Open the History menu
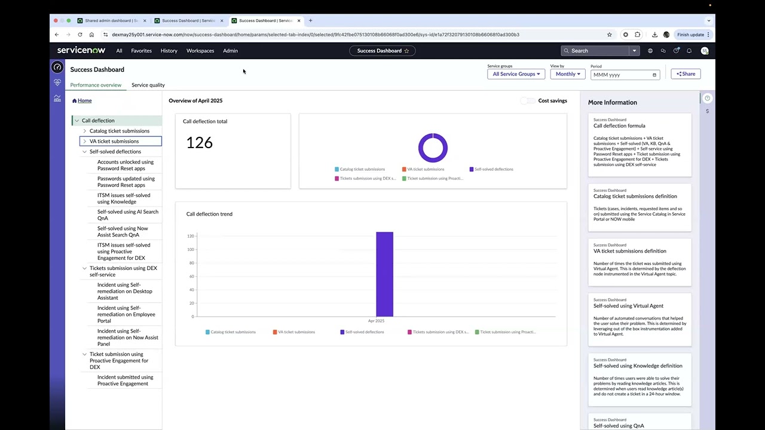 coord(169,51)
